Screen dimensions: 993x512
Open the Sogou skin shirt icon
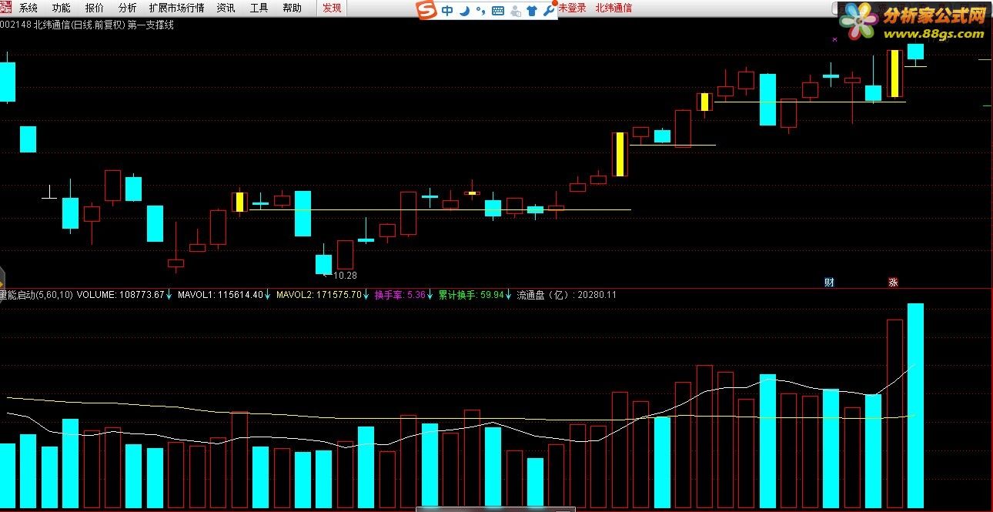coord(532,11)
